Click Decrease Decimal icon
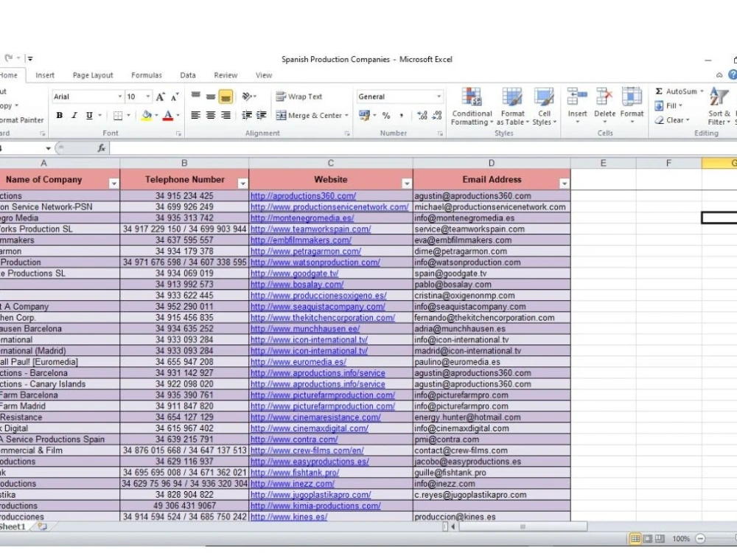Image resolution: width=737 pixels, height=553 pixels. tap(437, 115)
